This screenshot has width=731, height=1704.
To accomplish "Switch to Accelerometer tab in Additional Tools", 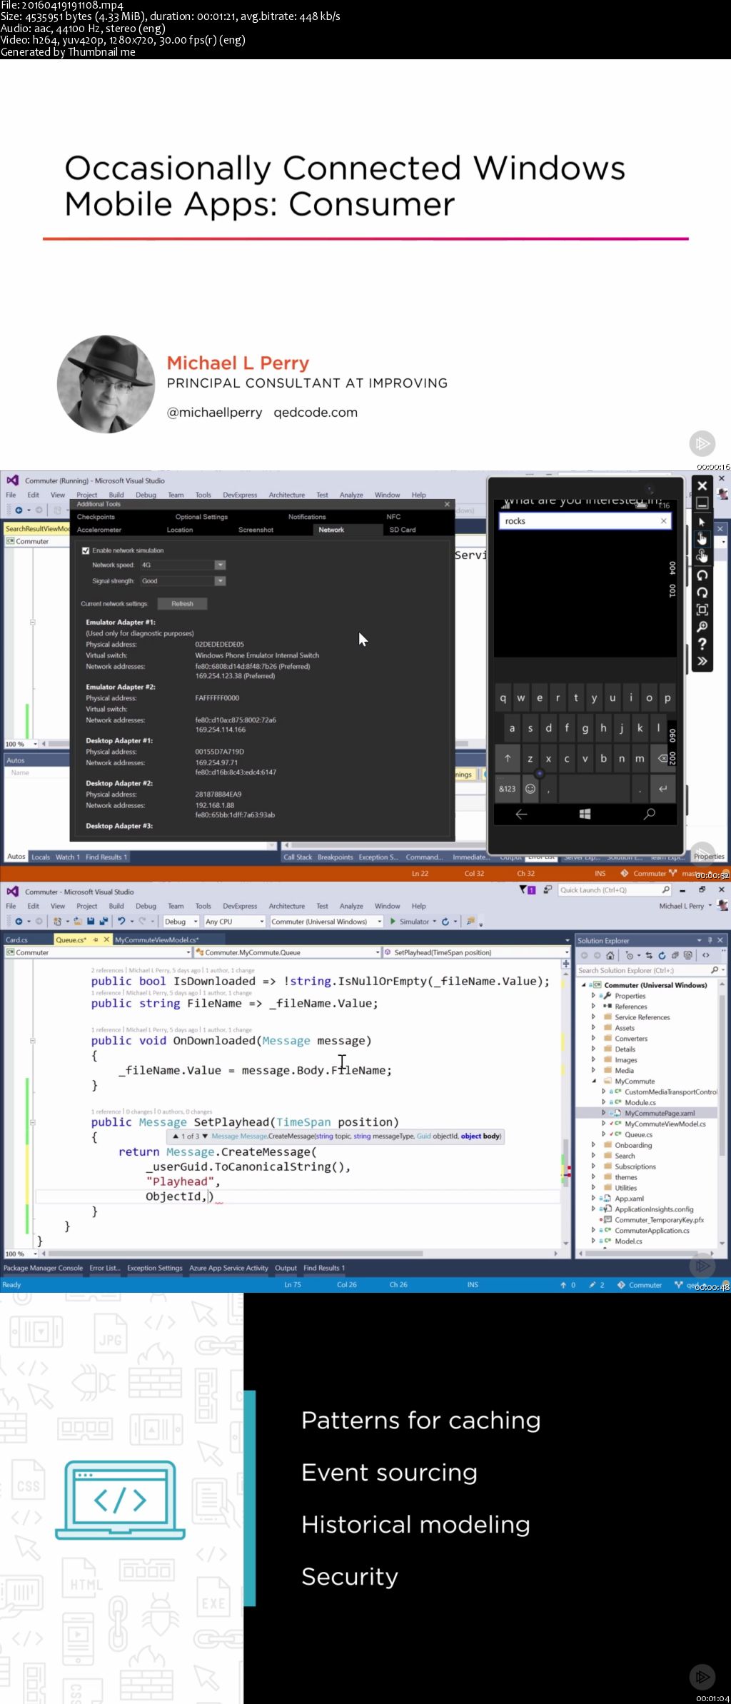I will coord(99,530).
